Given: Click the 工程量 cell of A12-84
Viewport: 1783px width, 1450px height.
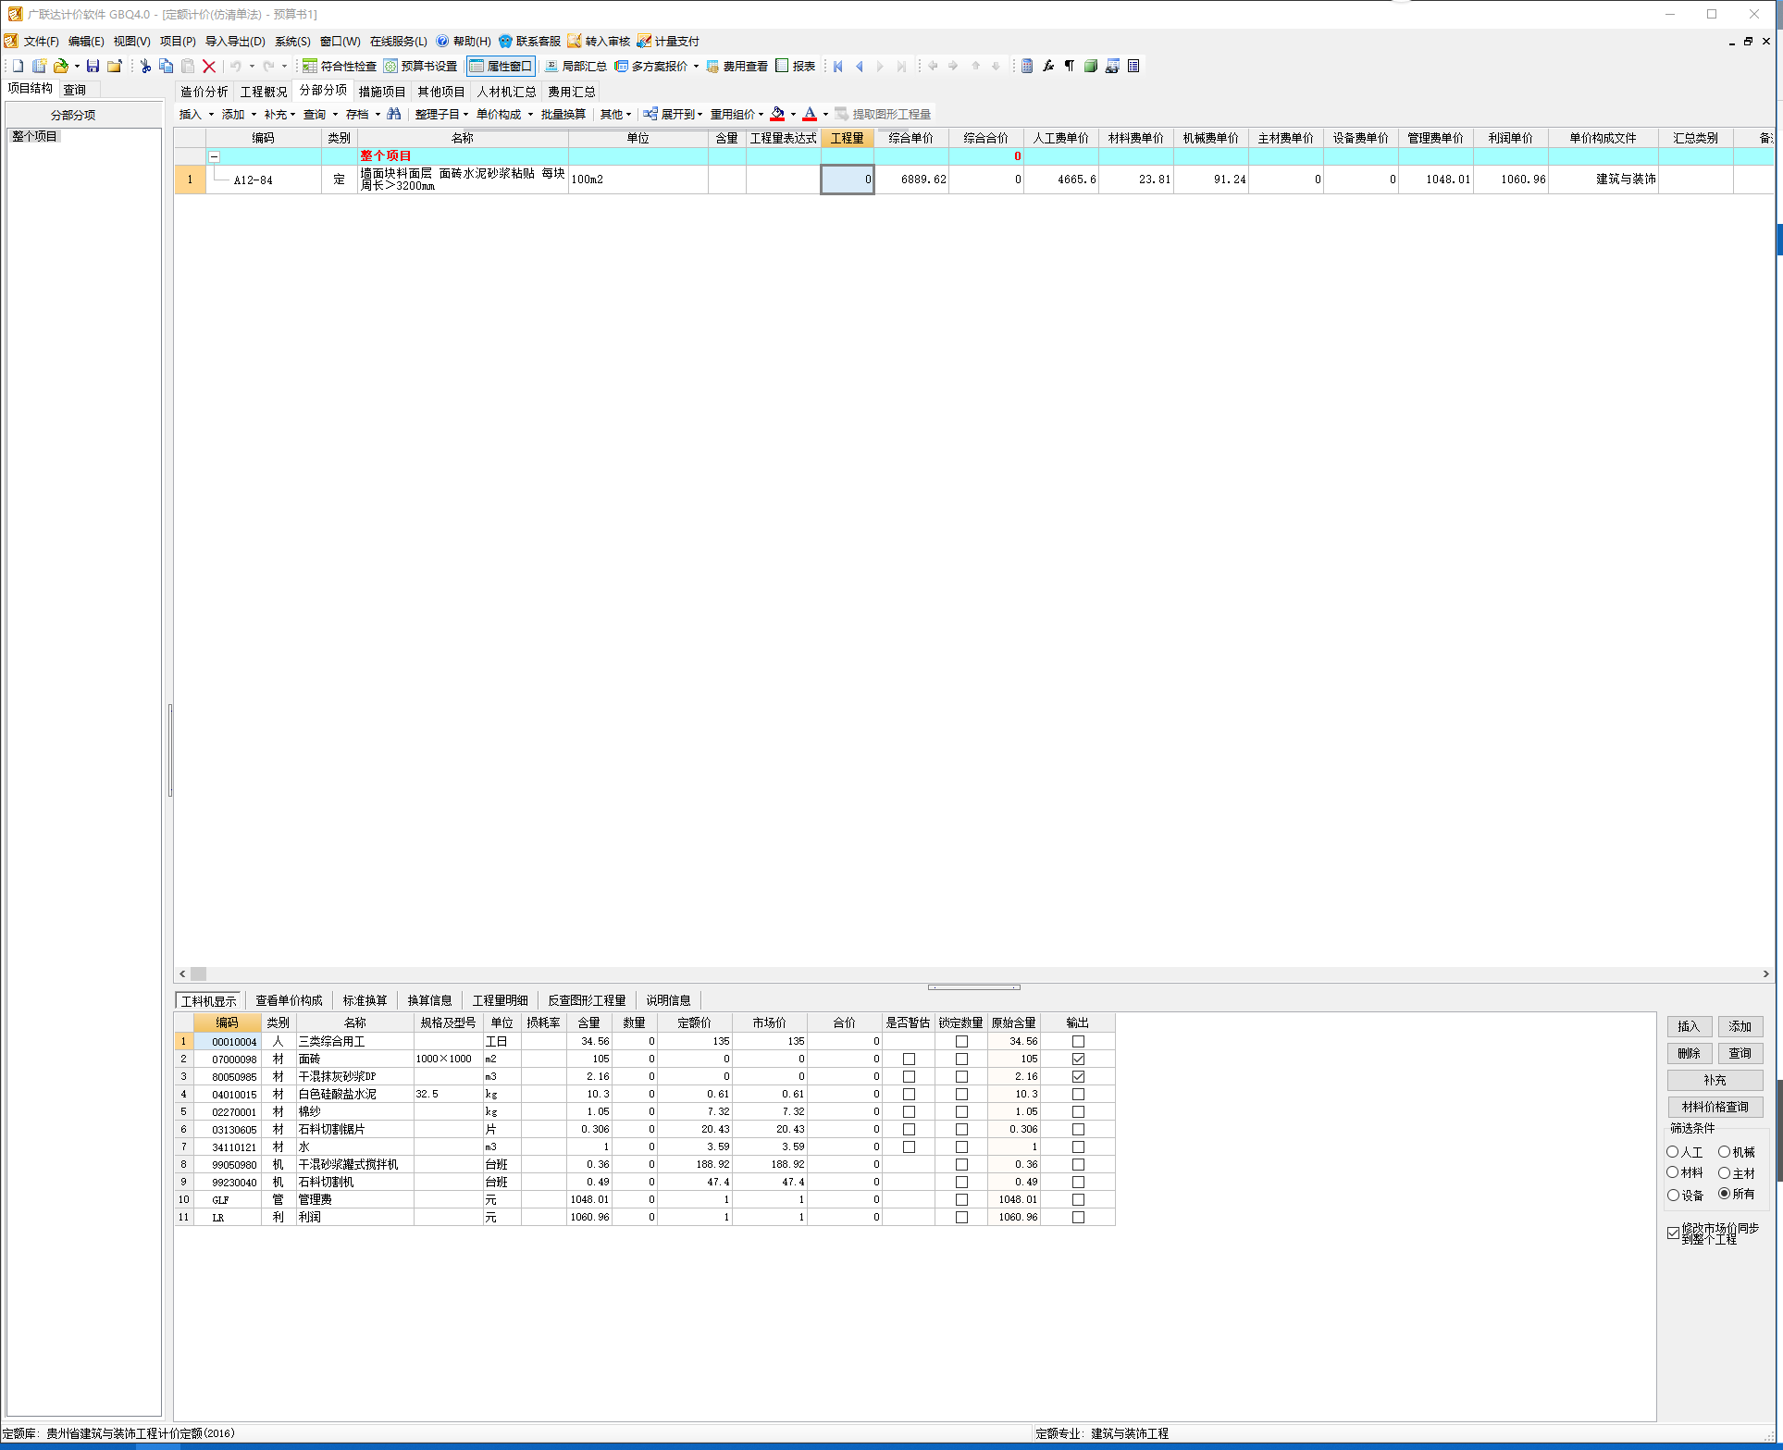Looking at the screenshot, I should coord(847,180).
